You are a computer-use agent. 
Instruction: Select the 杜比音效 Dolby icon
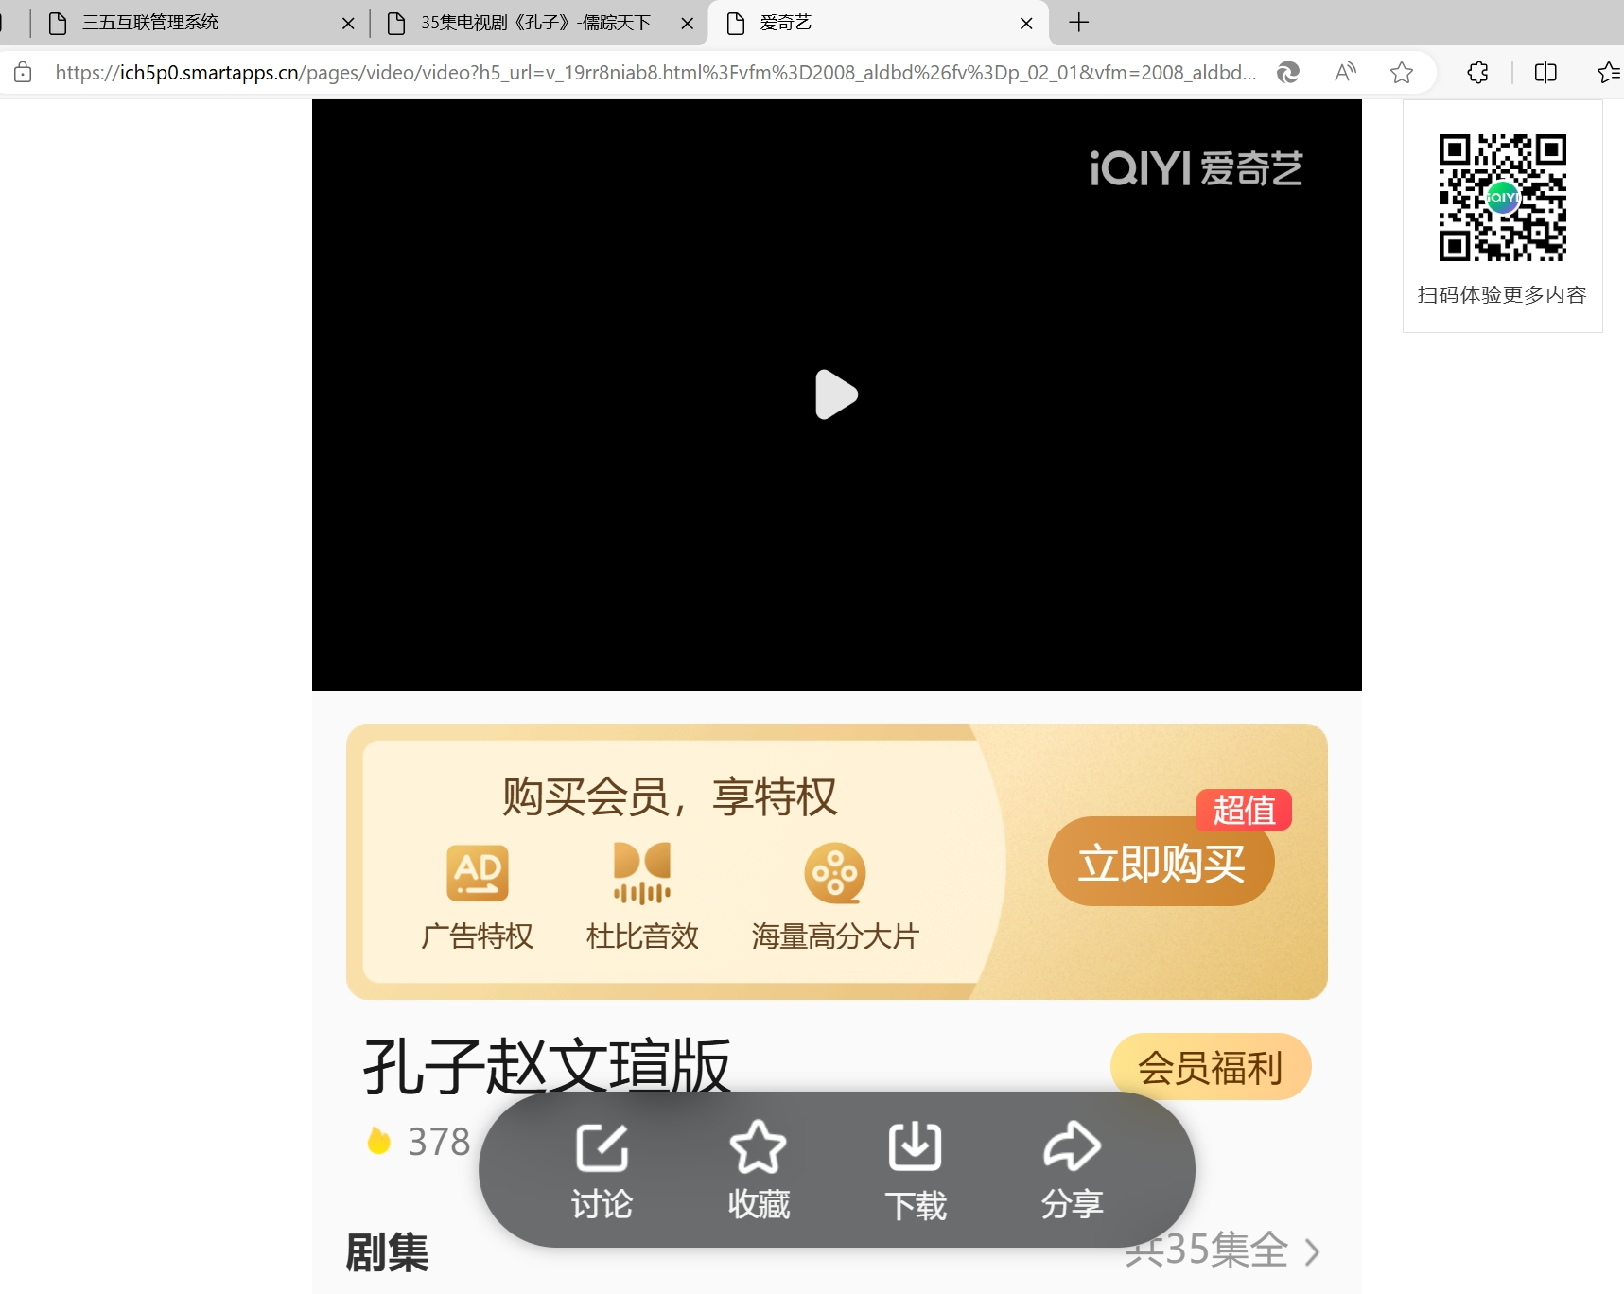tap(642, 872)
